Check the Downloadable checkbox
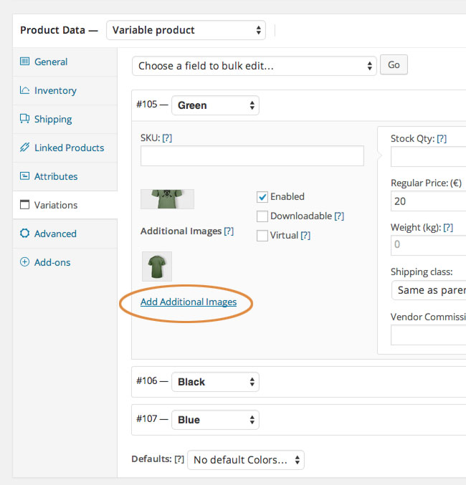This screenshot has height=485, width=466. tap(262, 216)
